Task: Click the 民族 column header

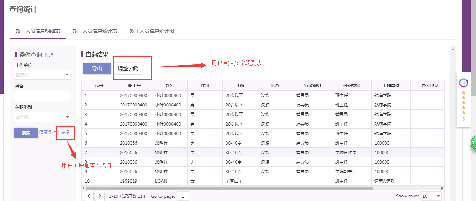Action: tap(276, 85)
